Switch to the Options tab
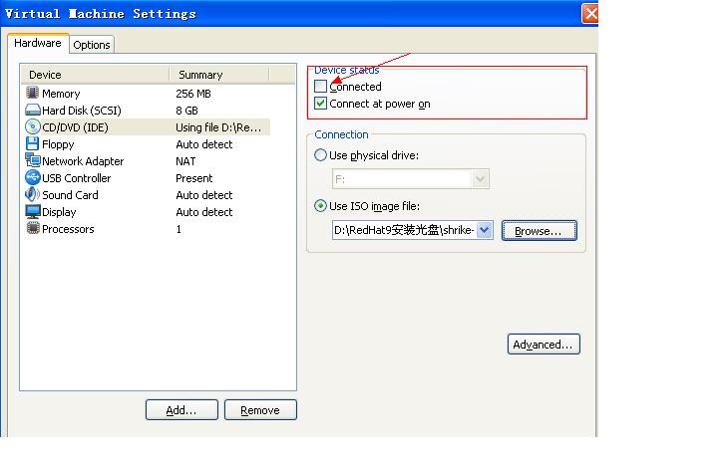727x471 pixels. click(92, 45)
